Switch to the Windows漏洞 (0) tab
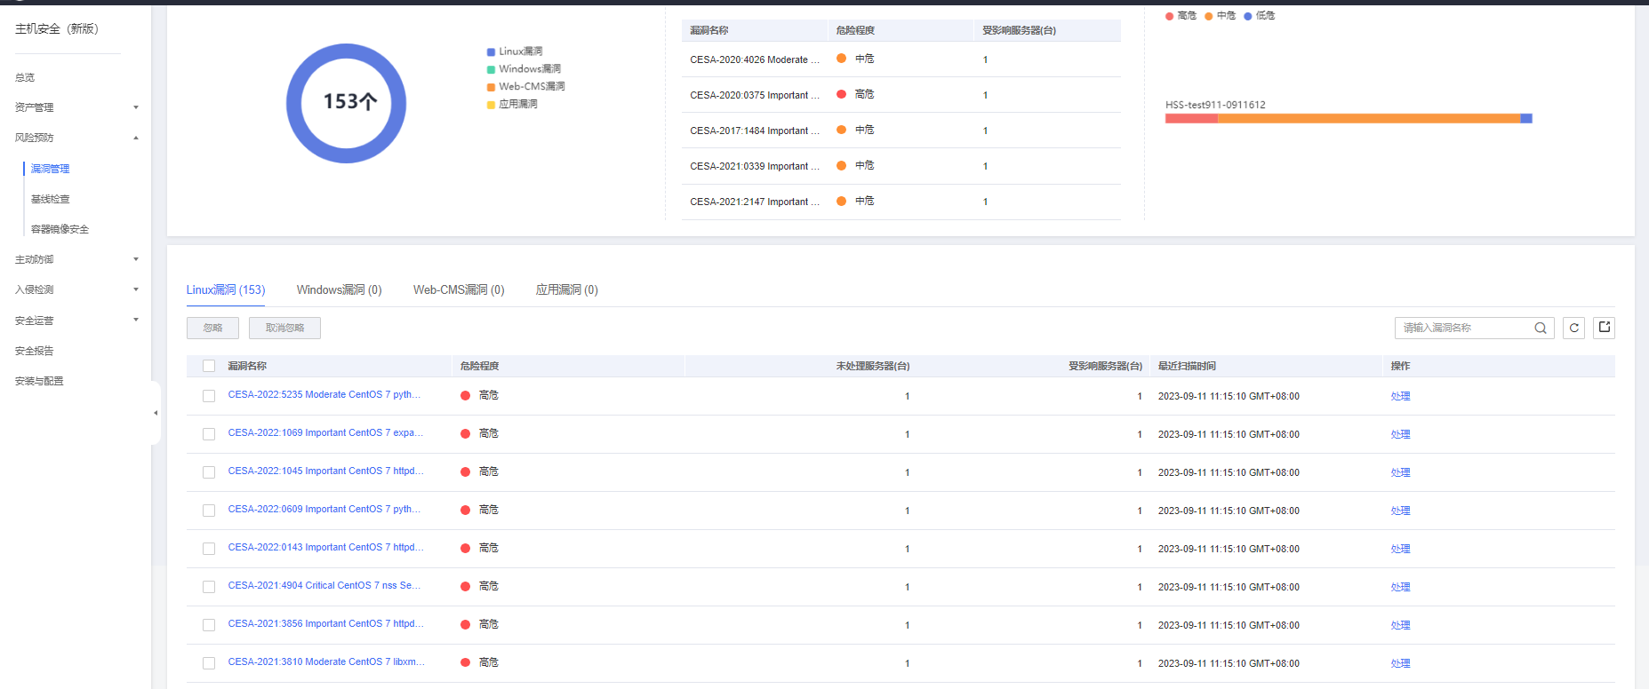The height and width of the screenshot is (689, 1649). click(339, 290)
